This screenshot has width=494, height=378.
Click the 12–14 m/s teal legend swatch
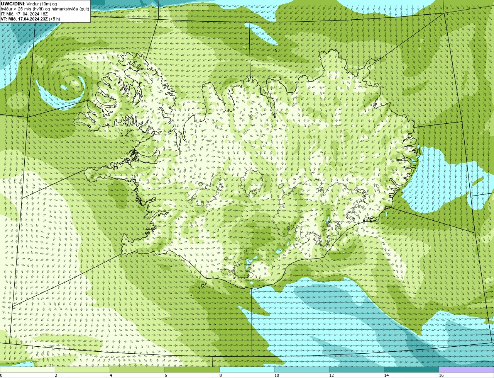357,370
